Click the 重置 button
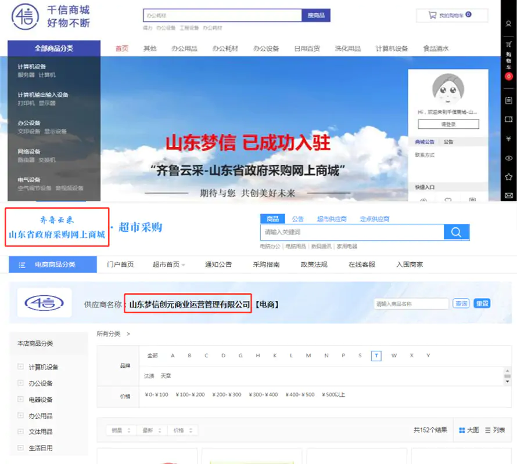 pyautogui.click(x=482, y=303)
